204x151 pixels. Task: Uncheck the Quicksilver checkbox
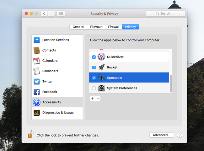pos(94,57)
